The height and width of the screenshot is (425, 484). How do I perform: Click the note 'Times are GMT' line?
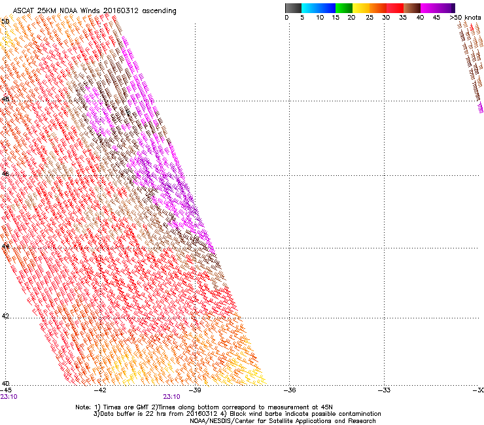[x=204, y=407]
